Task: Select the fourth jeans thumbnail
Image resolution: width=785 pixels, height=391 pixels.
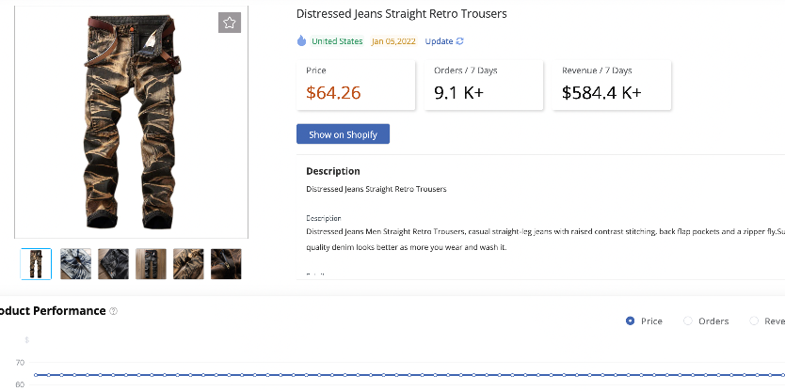Action: pos(151,264)
